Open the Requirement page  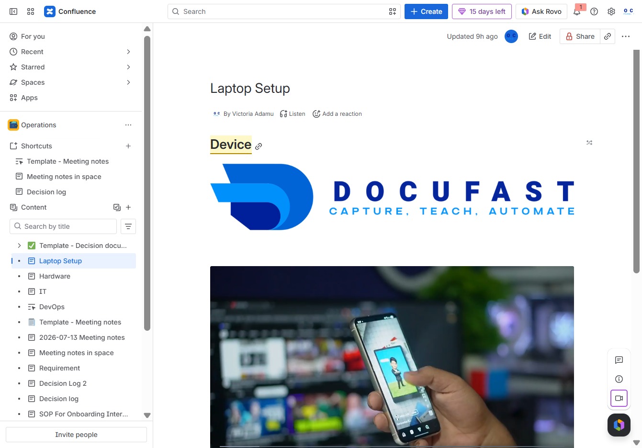[59, 368]
